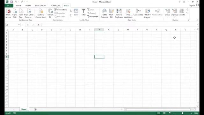Click the macro recording status icon
Viewport: 204px width, 115px height.
coord(14,113)
